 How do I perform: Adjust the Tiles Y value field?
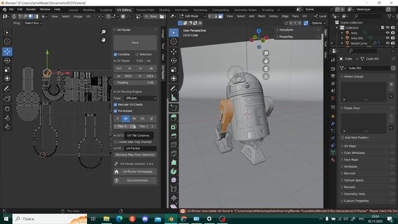point(146,126)
